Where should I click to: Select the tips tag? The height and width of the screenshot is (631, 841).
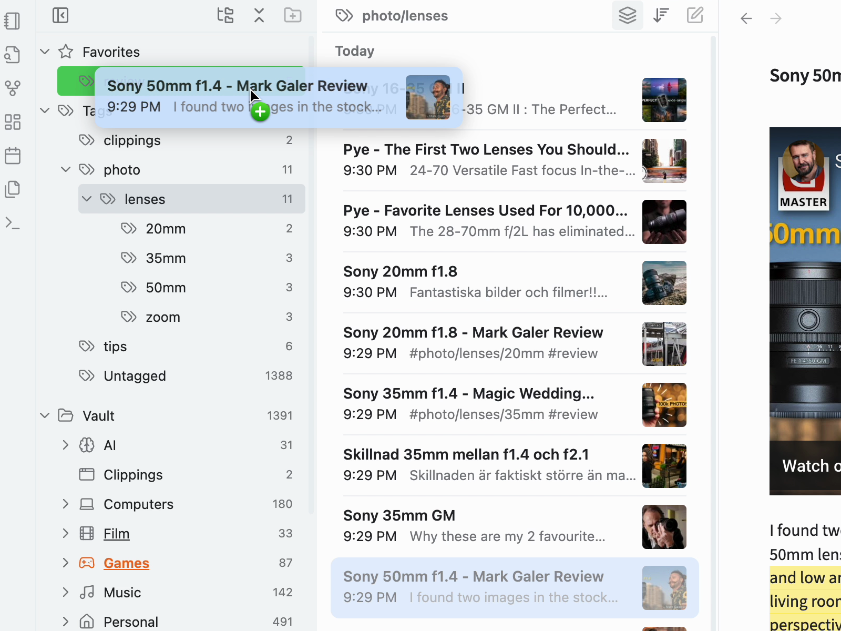181,347
